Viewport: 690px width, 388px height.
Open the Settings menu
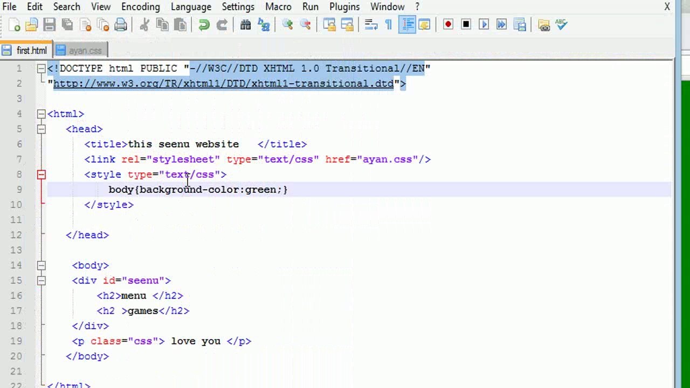pyautogui.click(x=238, y=7)
